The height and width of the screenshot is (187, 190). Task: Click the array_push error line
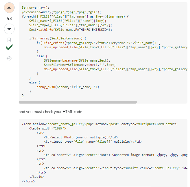(x=68, y=87)
